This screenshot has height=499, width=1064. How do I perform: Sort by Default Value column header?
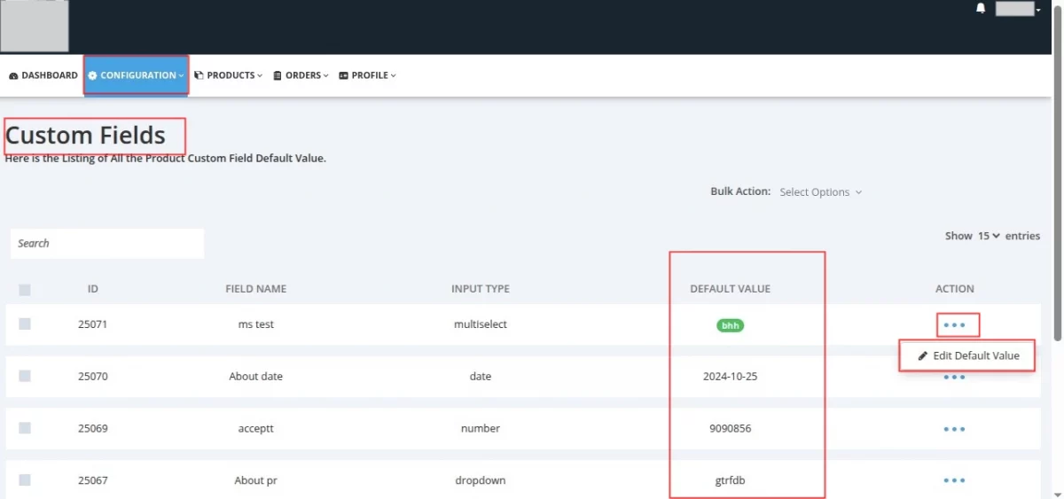[731, 289]
